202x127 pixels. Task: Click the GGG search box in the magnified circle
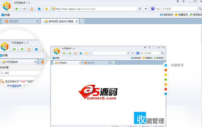21,73
